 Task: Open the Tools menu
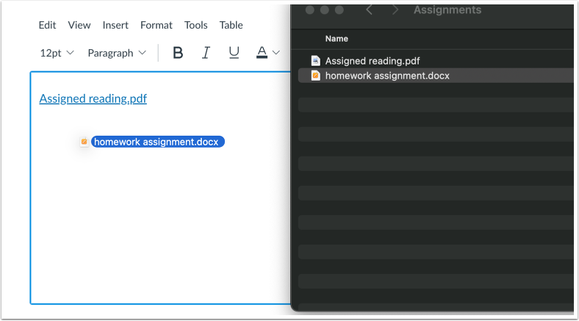click(x=196, y=25)
